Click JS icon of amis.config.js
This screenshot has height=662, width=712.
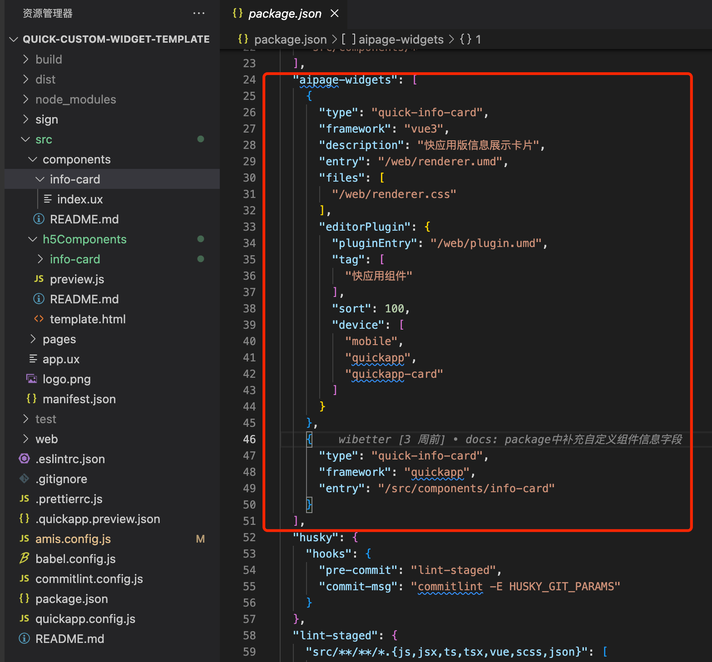[25, 539]
